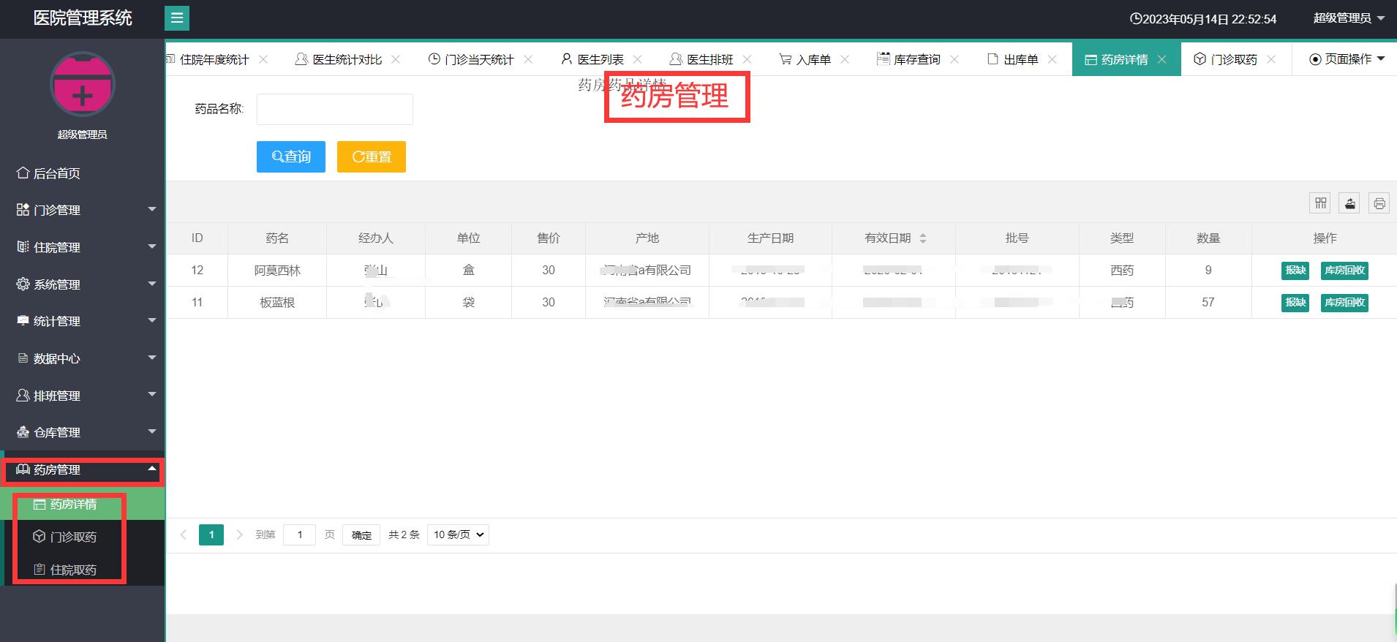The width and height of the screenshot is (1397, 642).
Task: Expand the 住院管理 sidebar menu
Action: 82,247
